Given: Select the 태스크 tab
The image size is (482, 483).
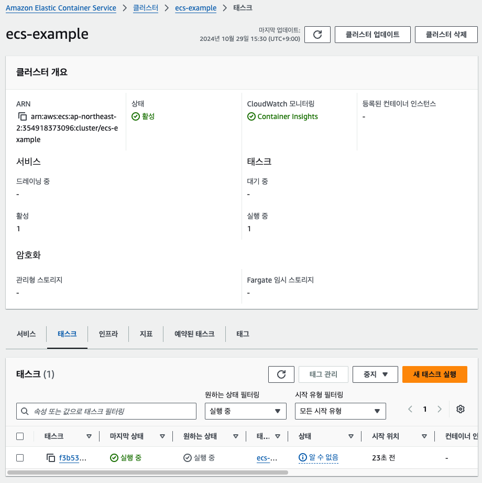Looking at the screenshot, I should tap(67, 334).
